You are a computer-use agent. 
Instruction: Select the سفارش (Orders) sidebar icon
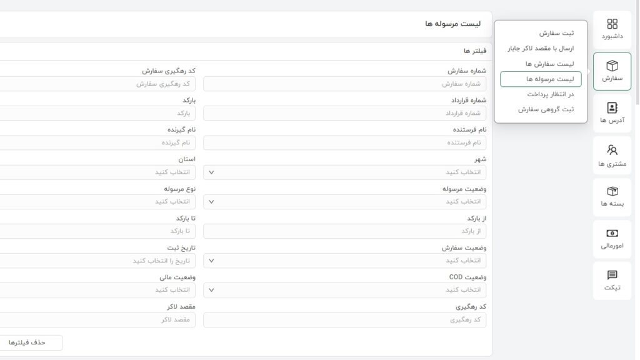point(613,71)
